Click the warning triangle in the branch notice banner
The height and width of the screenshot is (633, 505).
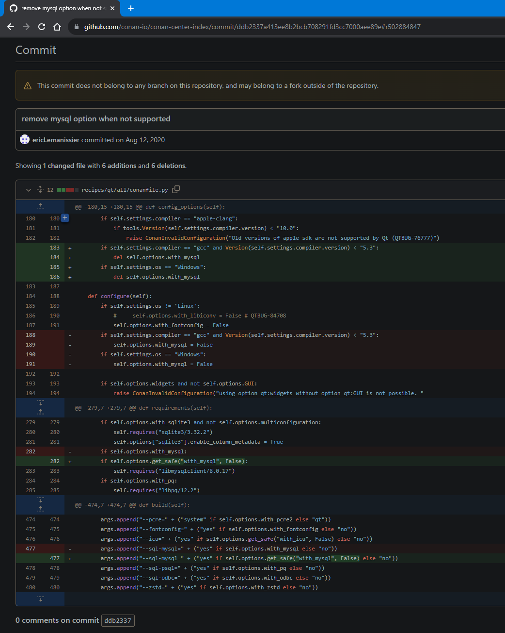[x=28, y=85]
